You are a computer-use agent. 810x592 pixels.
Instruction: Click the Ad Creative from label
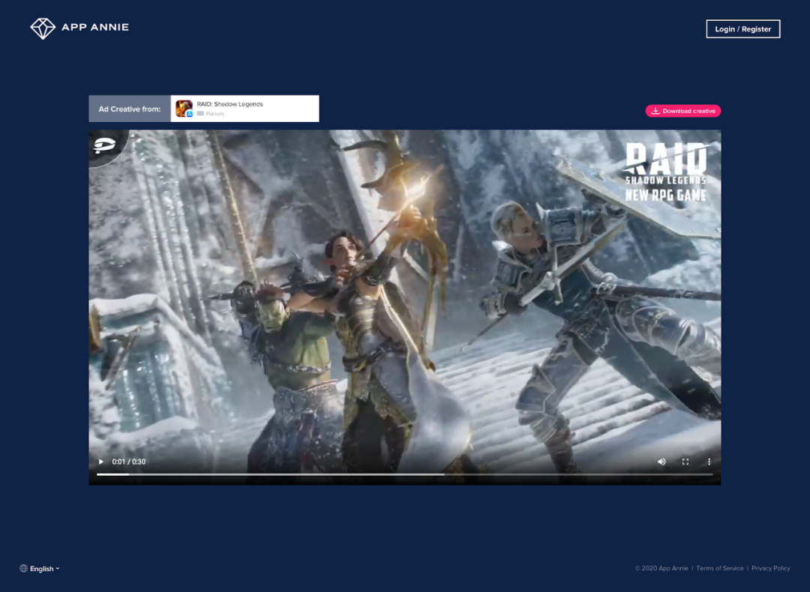[130, 109]
